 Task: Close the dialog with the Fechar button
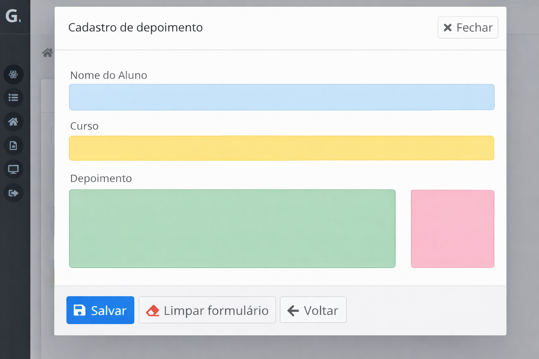468,27
